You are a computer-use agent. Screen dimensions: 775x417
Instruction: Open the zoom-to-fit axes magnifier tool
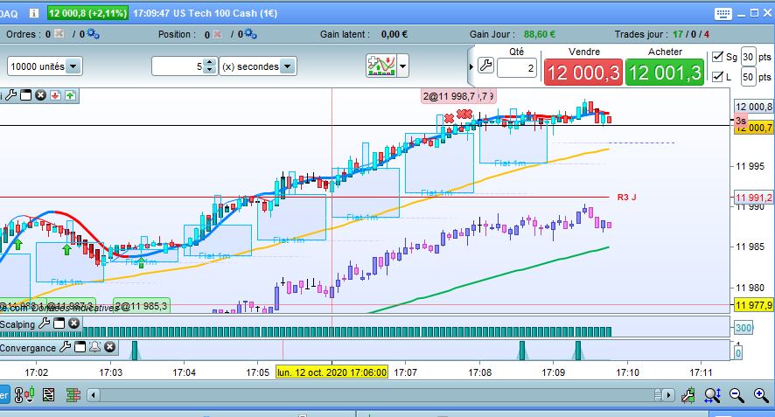pos(713,395)
